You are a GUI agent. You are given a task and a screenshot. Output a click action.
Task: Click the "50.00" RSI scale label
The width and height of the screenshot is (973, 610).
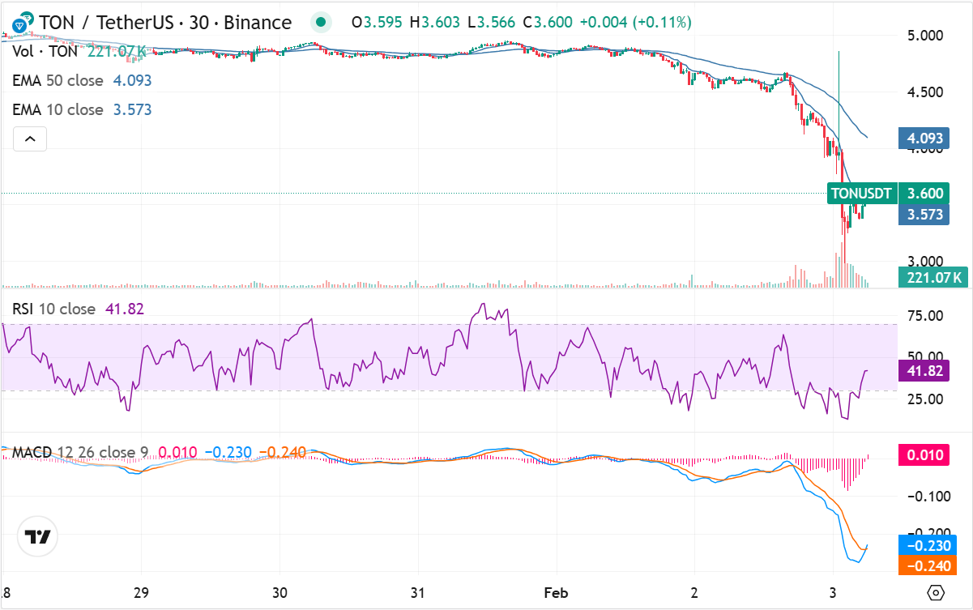925,356
